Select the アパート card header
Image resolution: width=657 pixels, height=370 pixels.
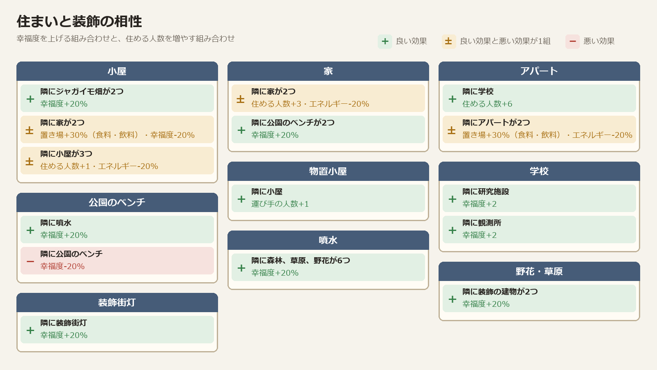(x=539, y=71)
